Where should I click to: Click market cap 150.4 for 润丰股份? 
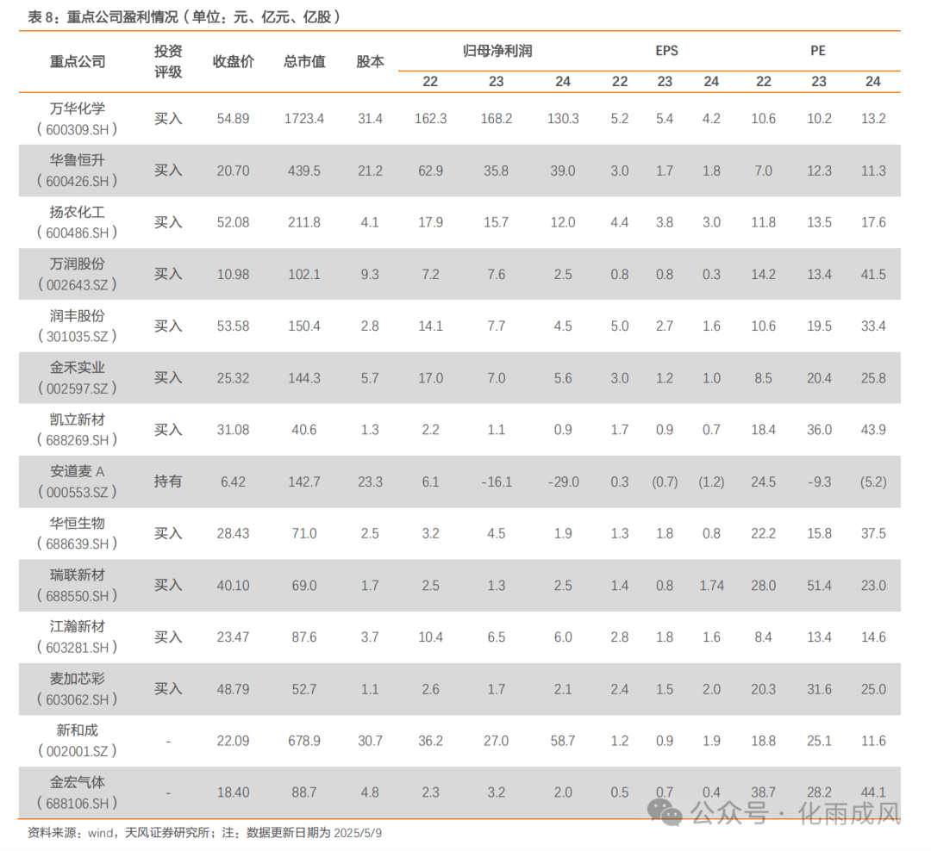[304, 326]
